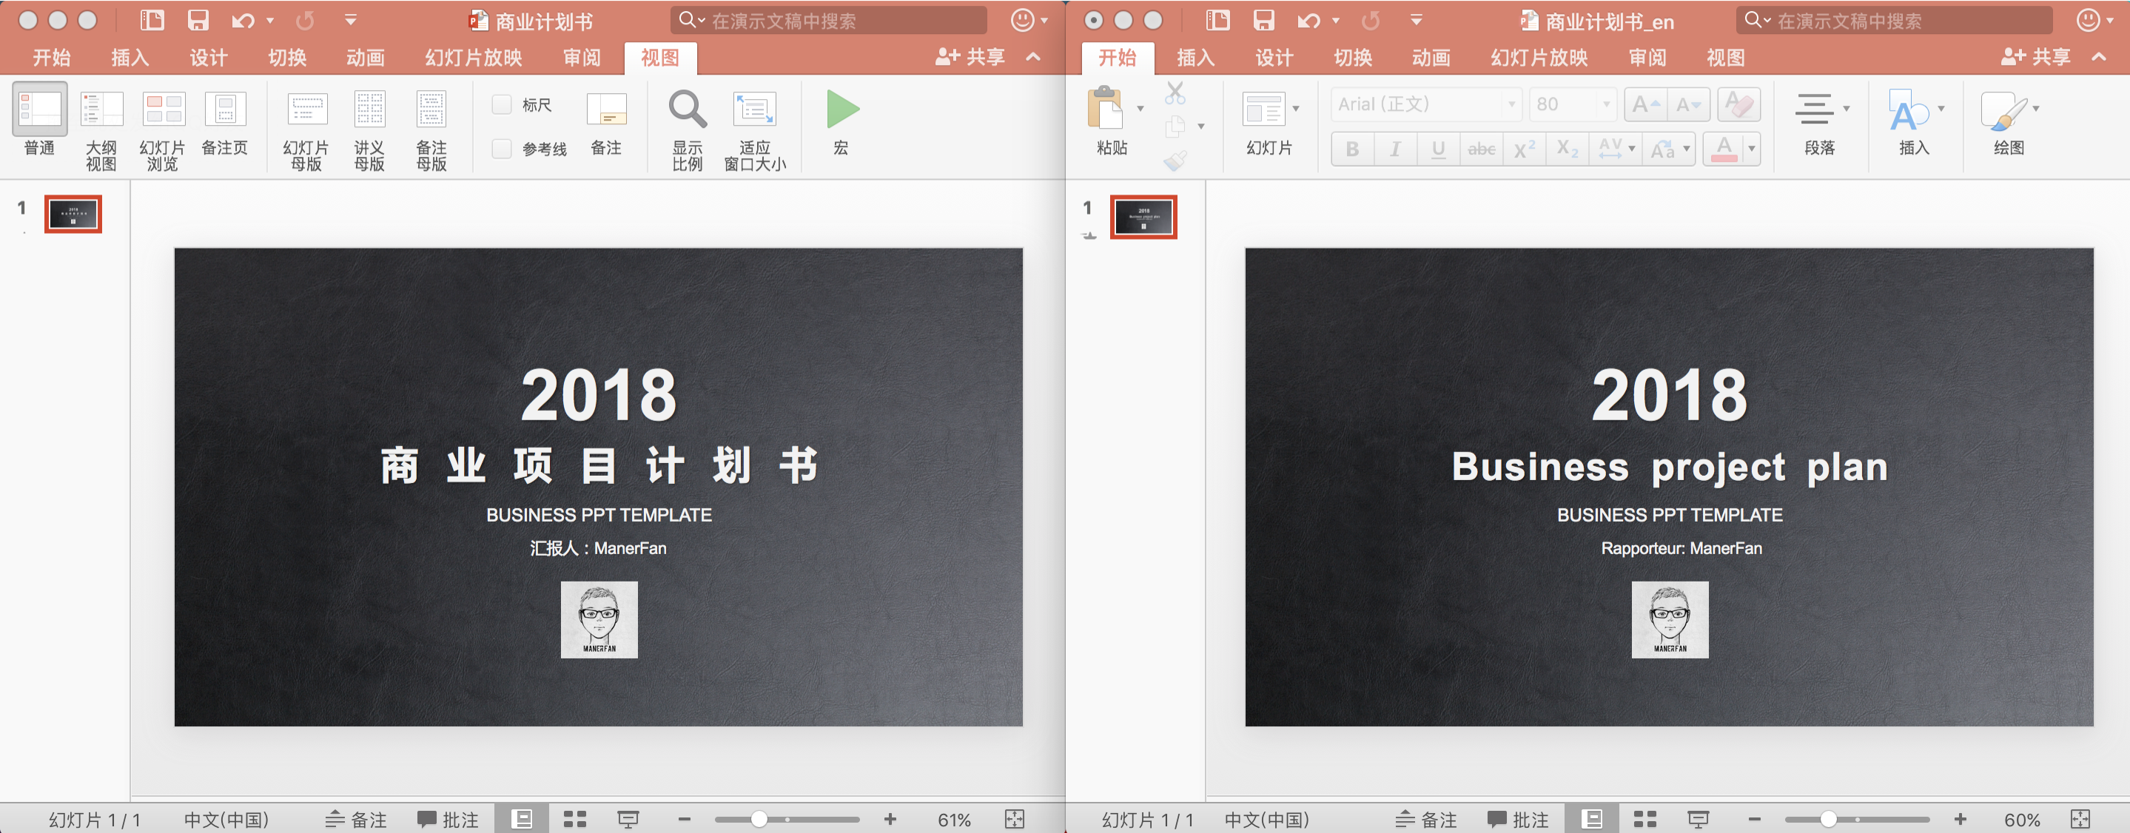
Task: Enable the Guides checkbox
Action: tap(502, 149)
